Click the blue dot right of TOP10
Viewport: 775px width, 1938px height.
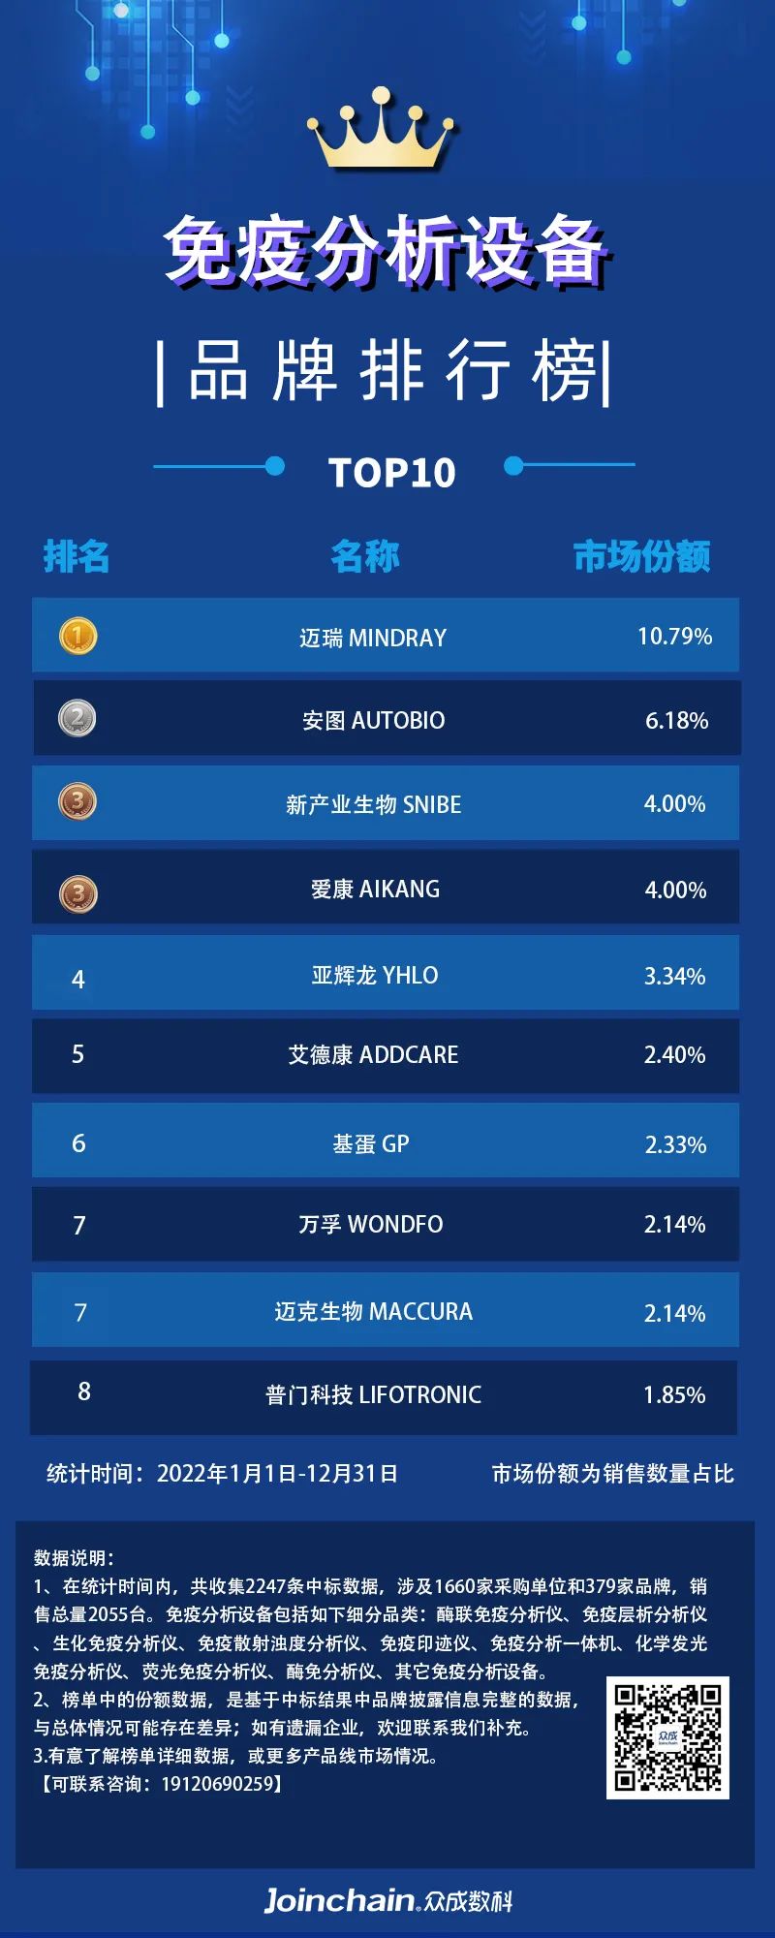(x=513, y=466)
